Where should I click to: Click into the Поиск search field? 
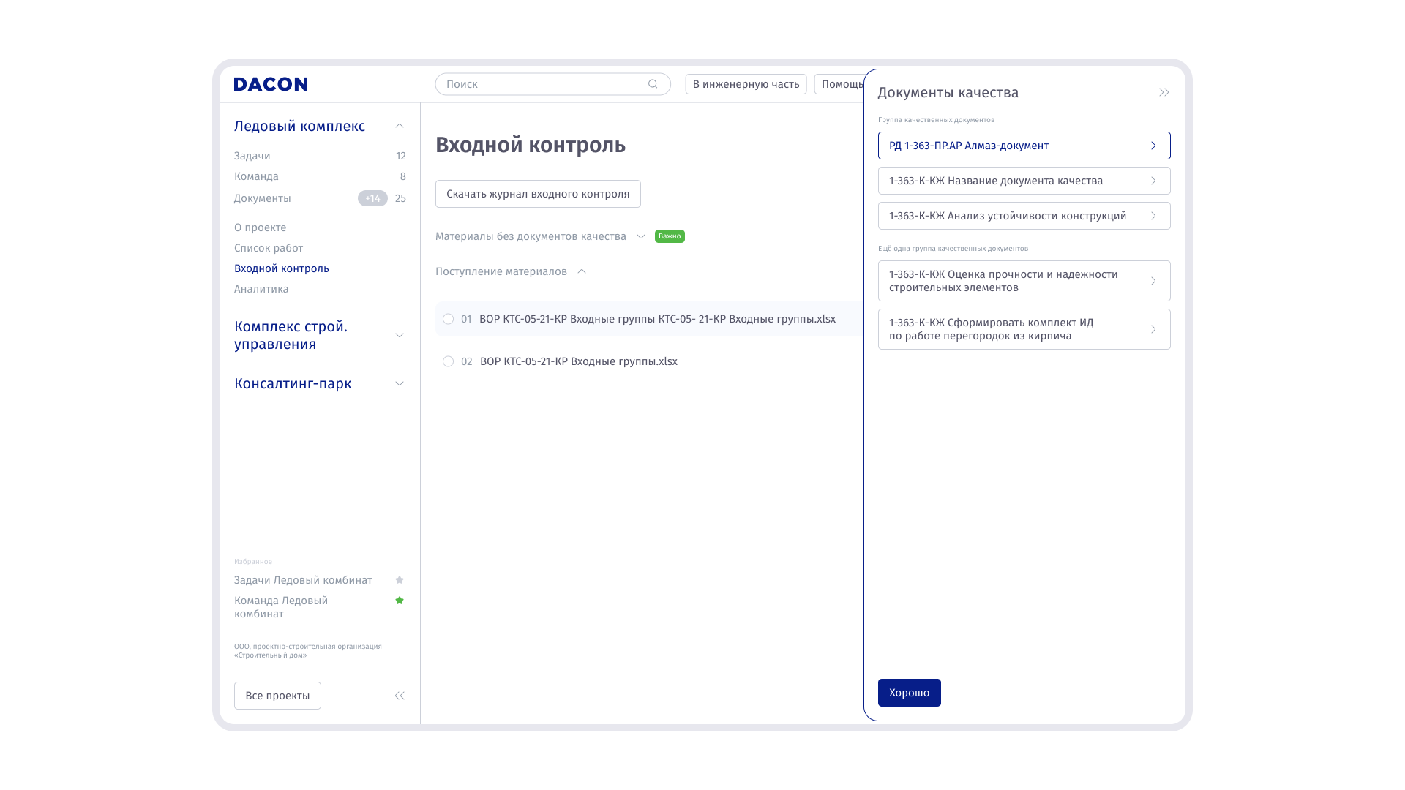pos(542,84)
